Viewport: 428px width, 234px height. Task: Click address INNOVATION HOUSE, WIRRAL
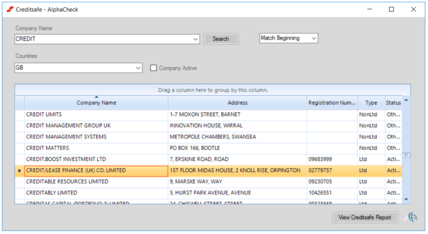[206, 126]
